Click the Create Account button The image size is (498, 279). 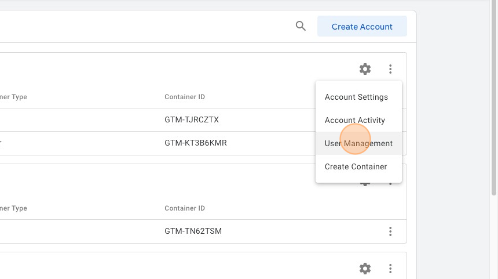(x=362, y=27)
